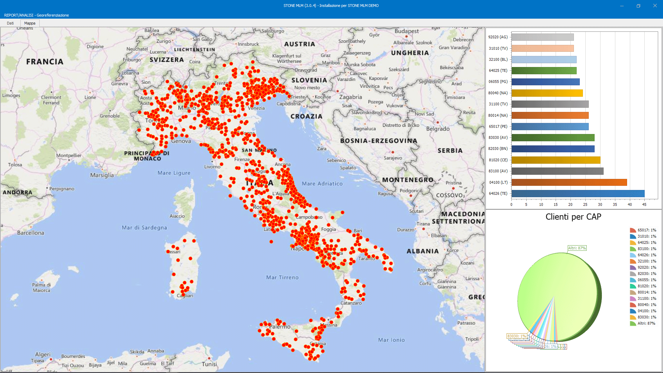Click the red 65017 legend swatch
The width and height of the screenshot is (663, 373).
pyautogui.click(x=633, y=230)
